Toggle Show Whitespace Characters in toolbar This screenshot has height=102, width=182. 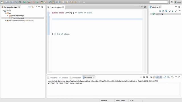59,2
